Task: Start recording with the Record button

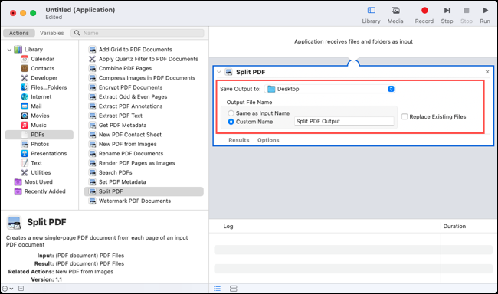Action: 424,15
